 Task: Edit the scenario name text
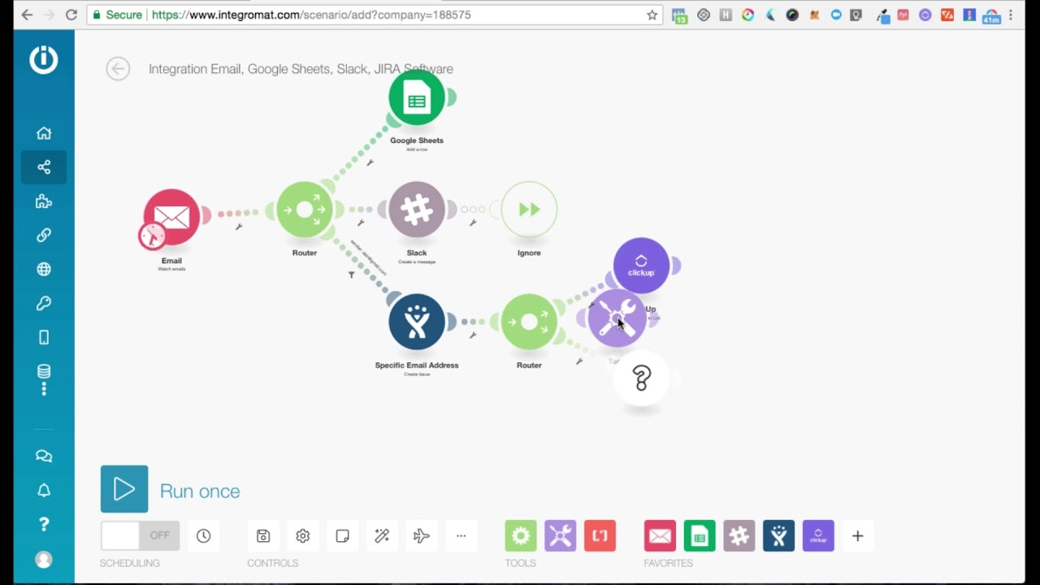301,69
